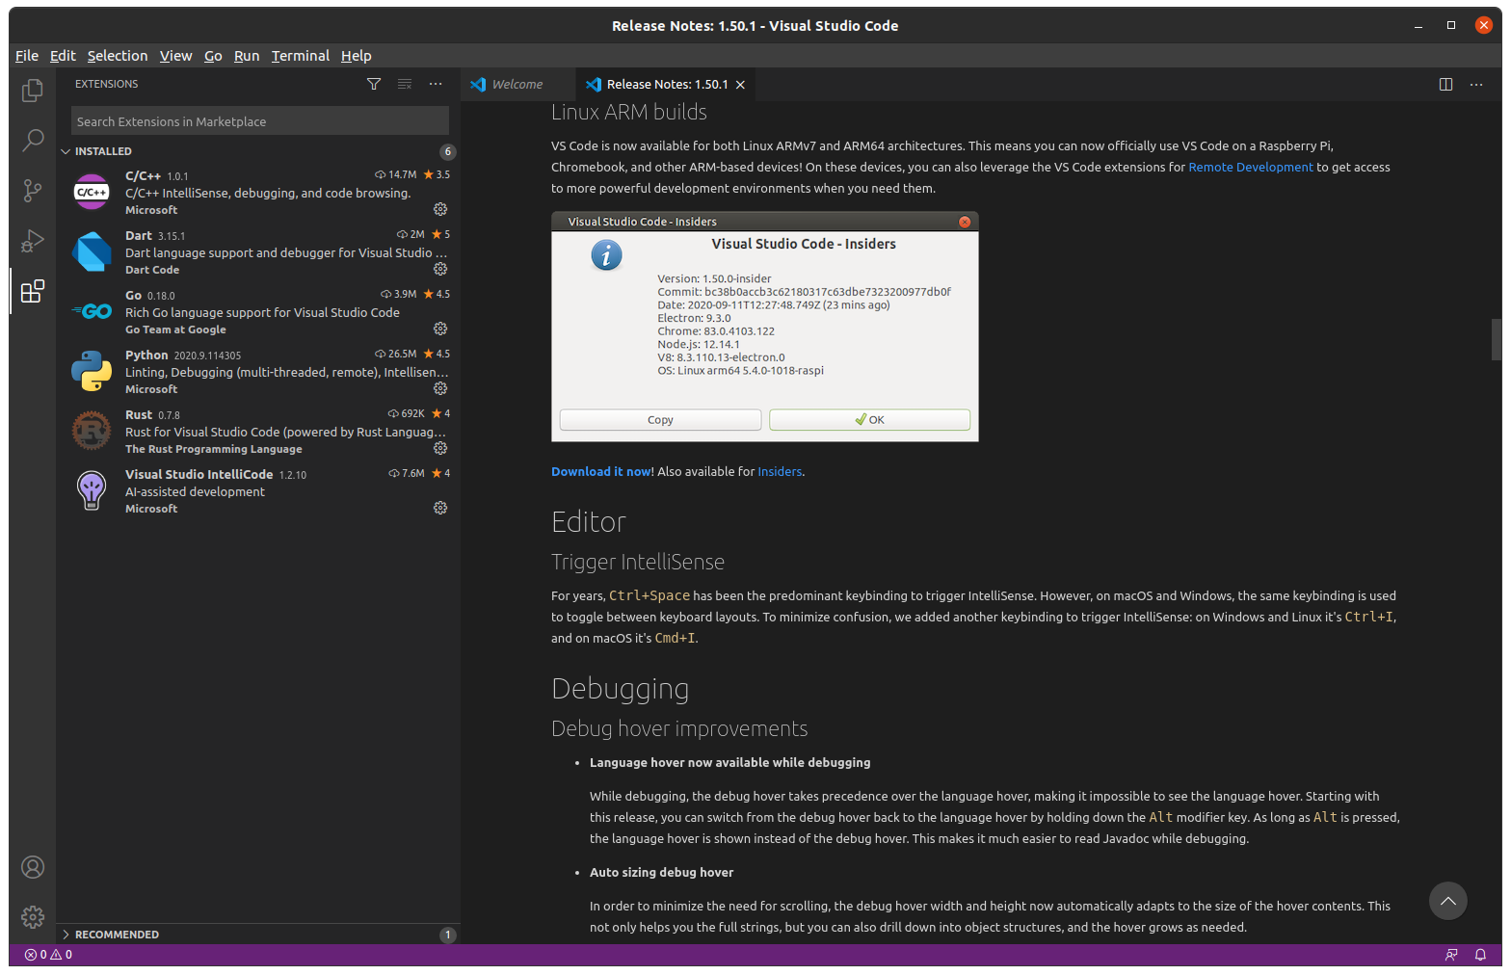1511x975 pixels.
Task: Open notifications bell in status bar
Action: [x=1480, y=955]
